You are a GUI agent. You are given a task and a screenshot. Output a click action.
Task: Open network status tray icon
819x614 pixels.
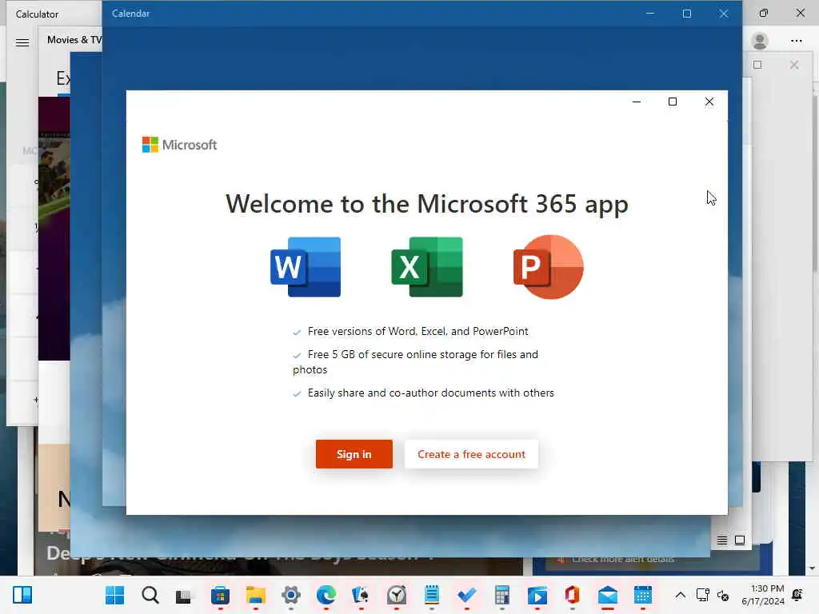pyautogui.click(x=702, y=595)
